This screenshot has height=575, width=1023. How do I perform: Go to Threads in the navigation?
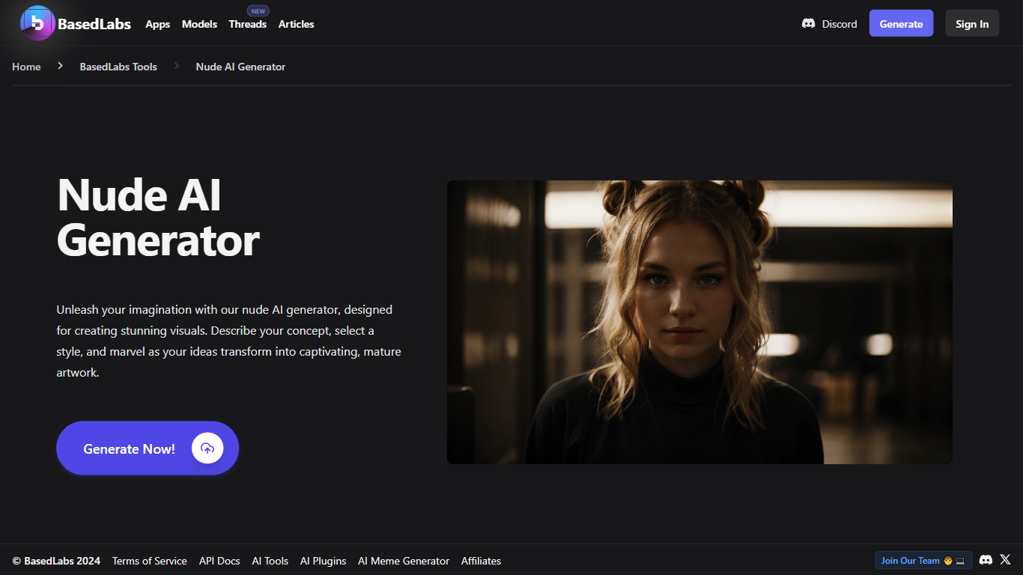click(x=248, y=24)
